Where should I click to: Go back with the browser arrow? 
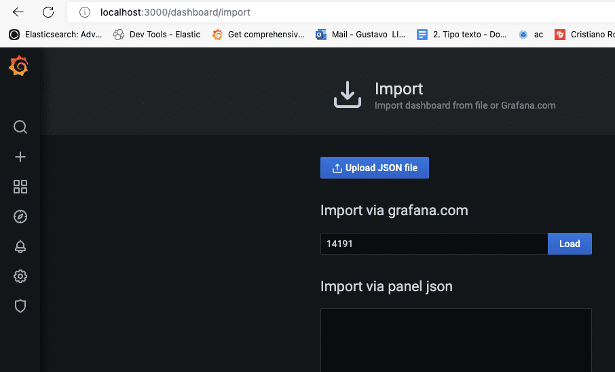click(18, 12)
